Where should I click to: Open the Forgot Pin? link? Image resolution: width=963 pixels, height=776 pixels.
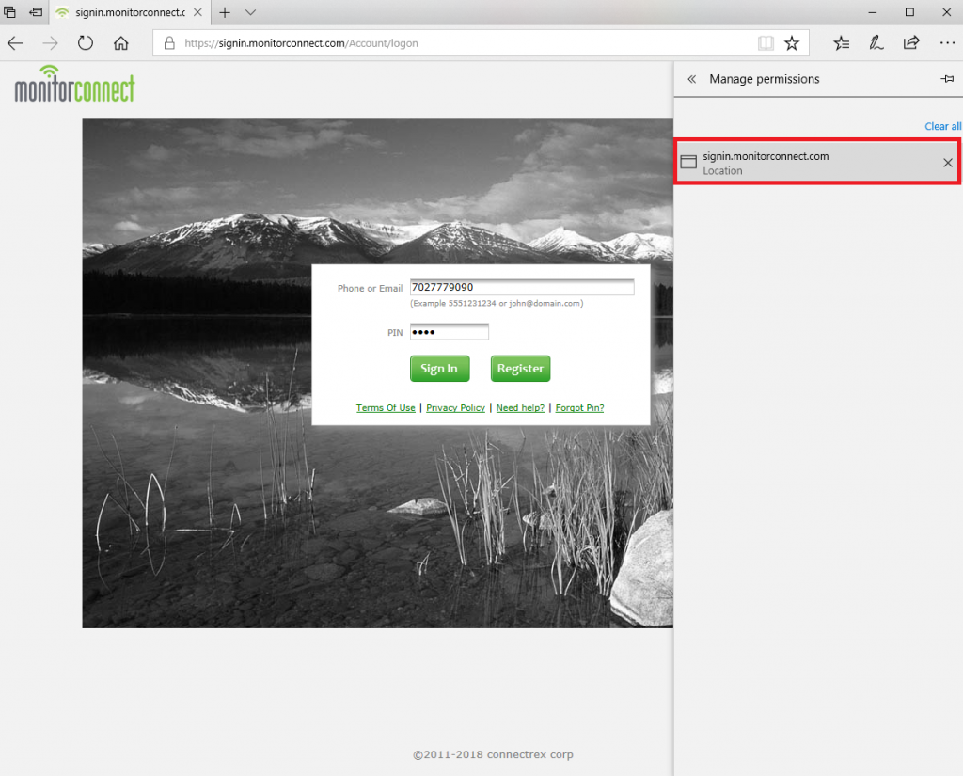[x=579, y=408]
